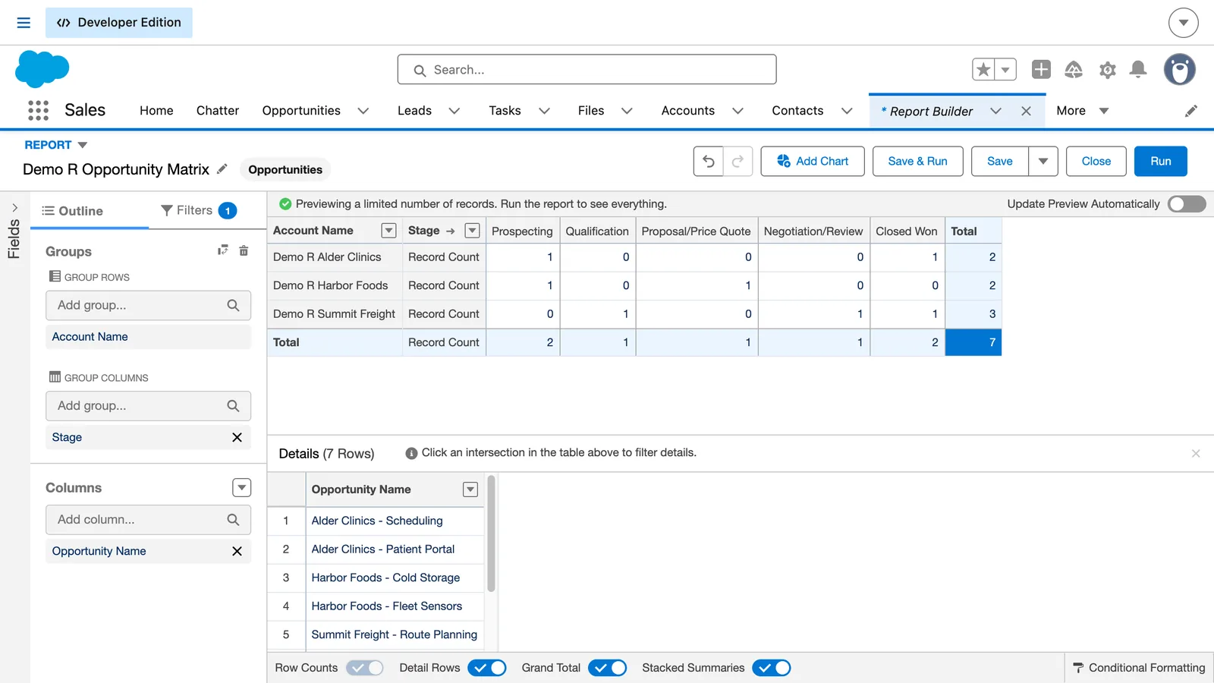1214x683 pixels.
Task: Open the App Launcher grid icon
Action: coord(38,111)
